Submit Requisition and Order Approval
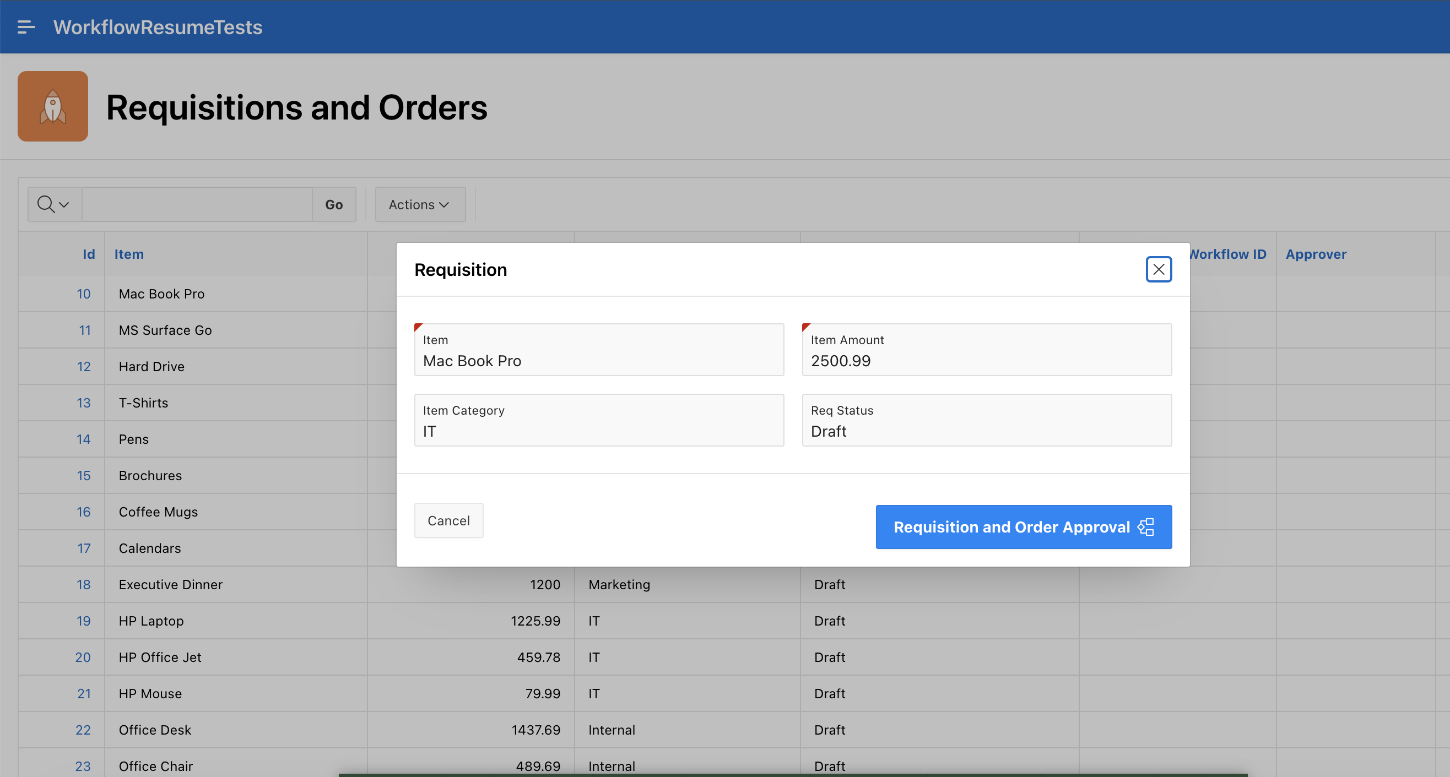The width and height of the screenshot is (1450, 777). pyautogui.click(x=1011, y=526)
